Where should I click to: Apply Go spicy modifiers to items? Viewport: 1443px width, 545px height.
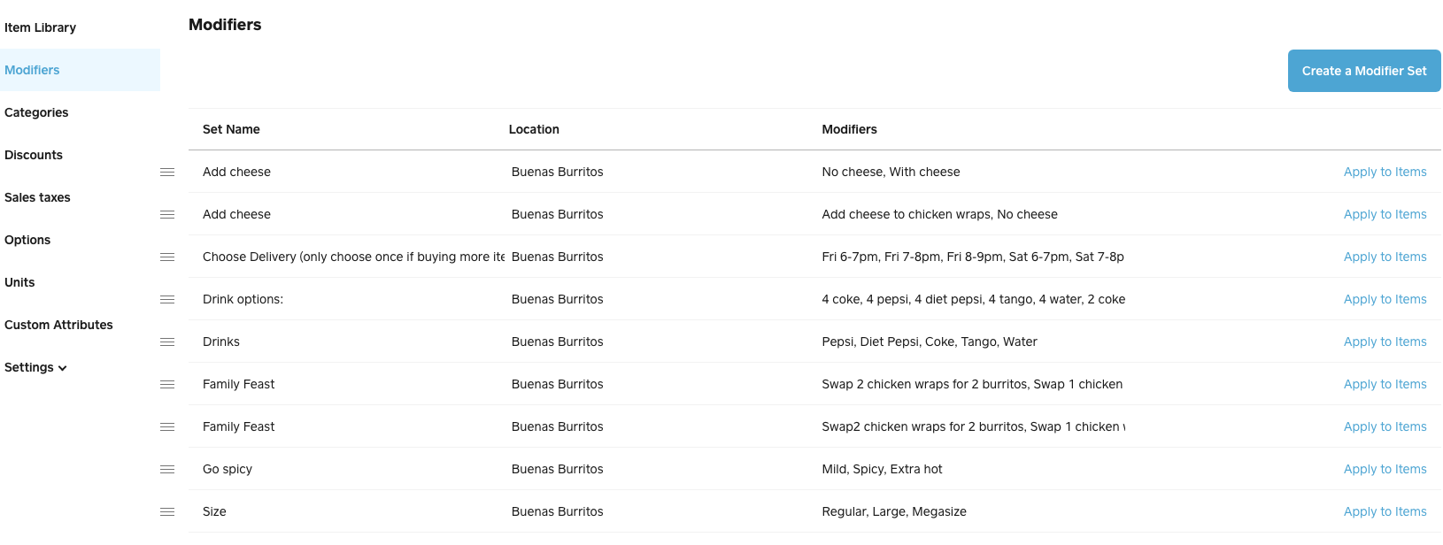pos(1385,469)
